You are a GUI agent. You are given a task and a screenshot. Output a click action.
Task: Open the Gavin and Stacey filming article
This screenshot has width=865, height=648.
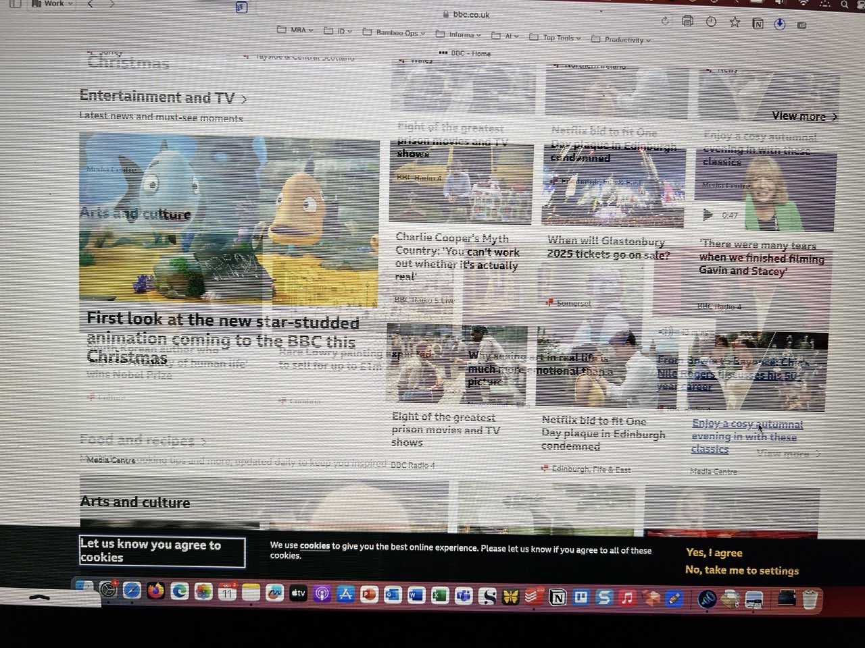[762, 258]
